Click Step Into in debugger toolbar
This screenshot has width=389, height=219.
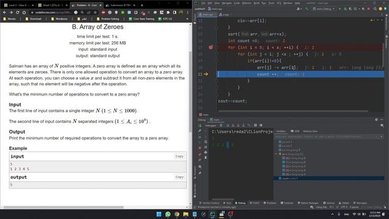[233, 125]
